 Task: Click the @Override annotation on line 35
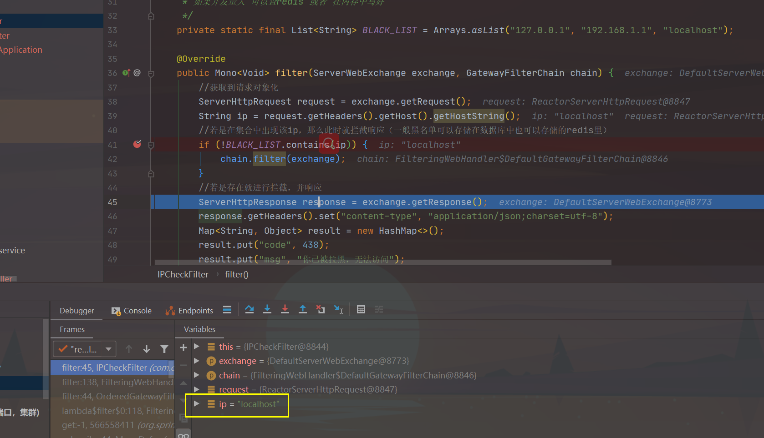(201, 59)
